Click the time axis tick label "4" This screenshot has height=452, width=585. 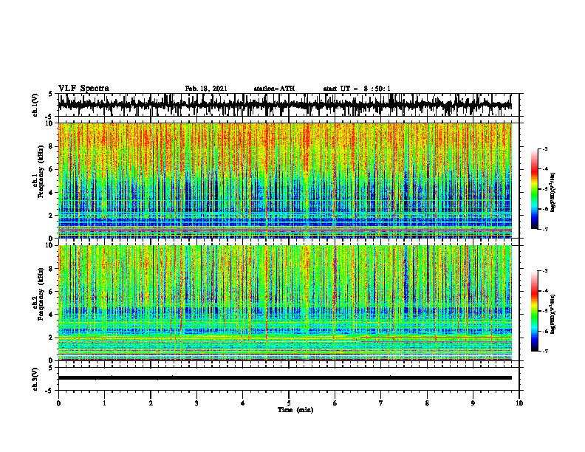[x=243, y=403]
